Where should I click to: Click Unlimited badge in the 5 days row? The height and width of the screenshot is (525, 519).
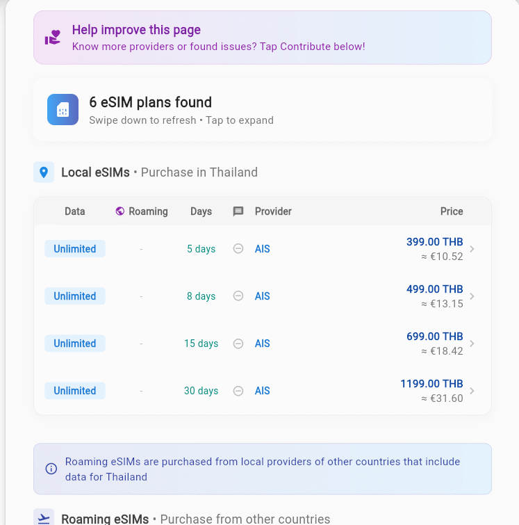point(75,249)
